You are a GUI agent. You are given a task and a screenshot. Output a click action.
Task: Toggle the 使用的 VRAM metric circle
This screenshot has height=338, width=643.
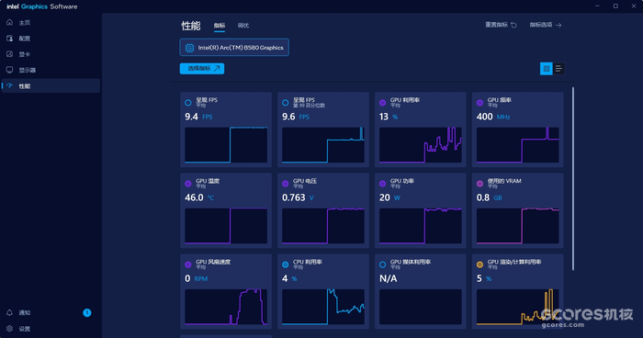click(x=479, y=184)
